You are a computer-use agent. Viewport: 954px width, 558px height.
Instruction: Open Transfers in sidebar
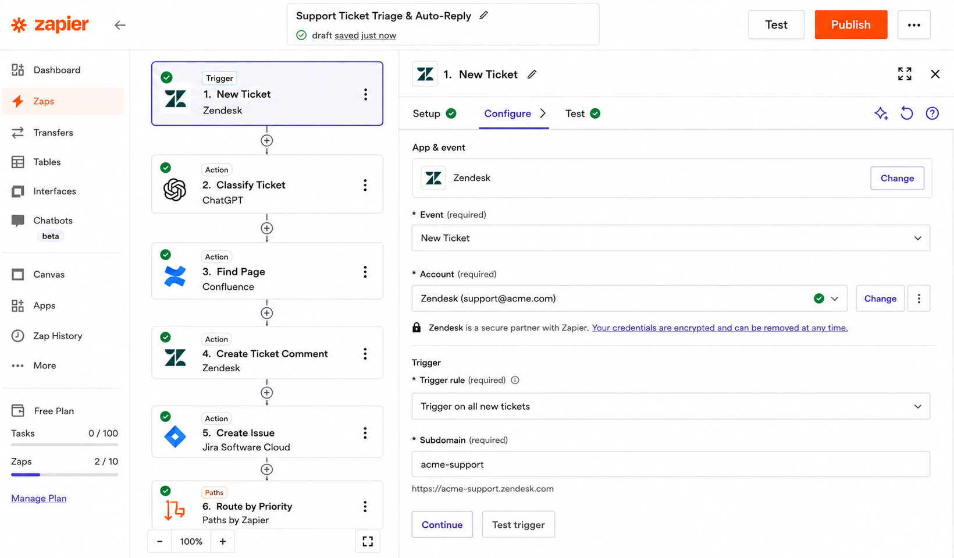[63, 133]
